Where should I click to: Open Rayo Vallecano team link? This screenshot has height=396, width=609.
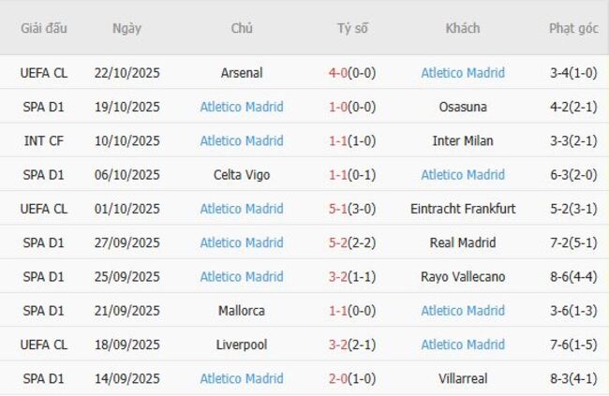463,276
